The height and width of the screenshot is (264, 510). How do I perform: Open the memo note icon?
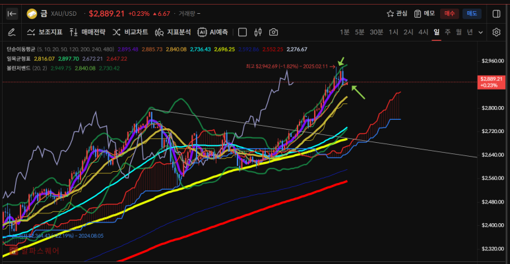pyautogui.click(x=417, y=14)
